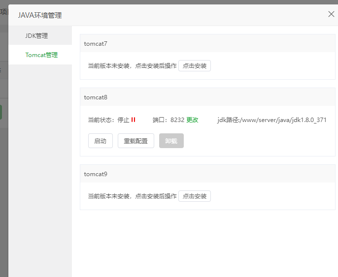This screenshot has height=277, width=338.
Task: Change tomcat8 port via 更改 link
Action: [192, 120]
